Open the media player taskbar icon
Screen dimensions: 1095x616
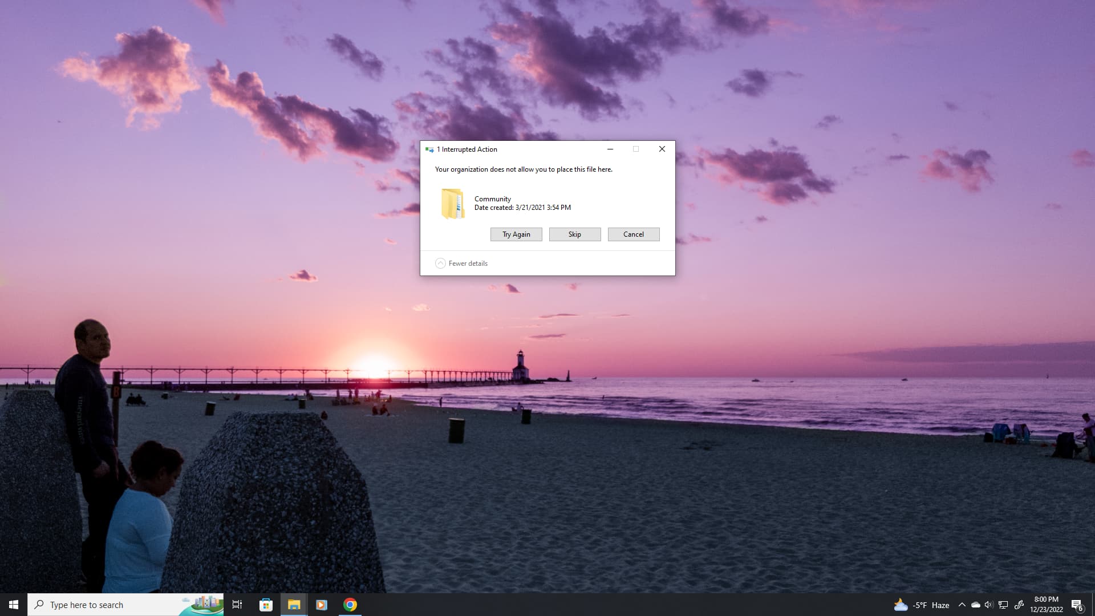[x=322, y=605]
